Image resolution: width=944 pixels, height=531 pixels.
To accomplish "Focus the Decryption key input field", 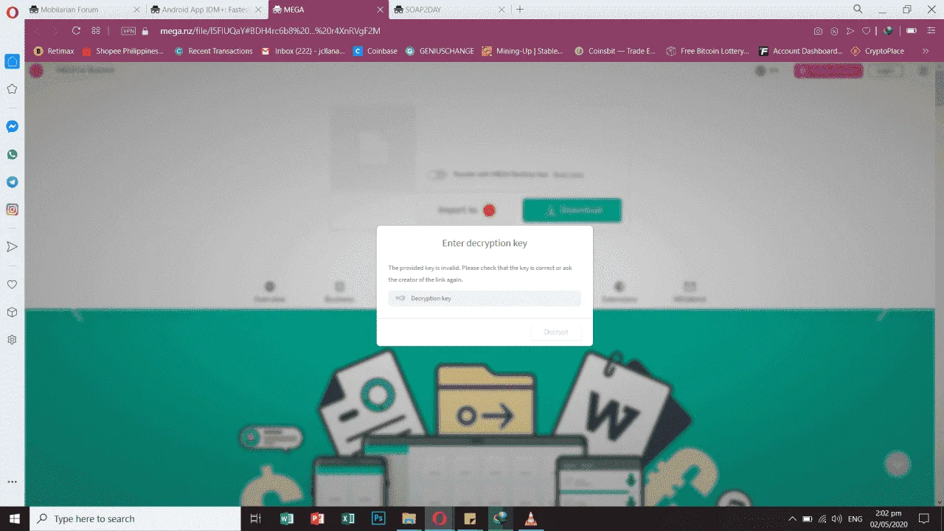I will click(485, 298).
